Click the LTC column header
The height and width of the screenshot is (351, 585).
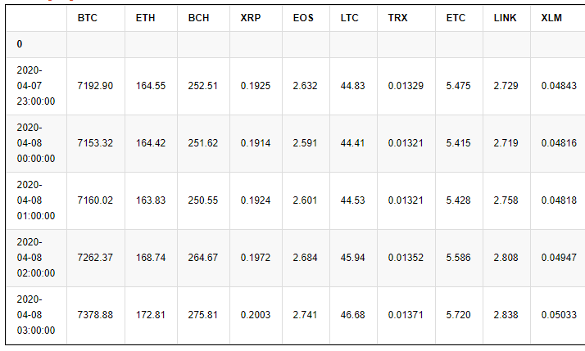tap(350, 18)
